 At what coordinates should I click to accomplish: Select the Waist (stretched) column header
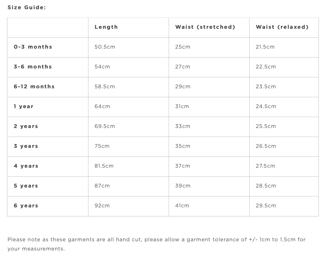[205, 27]
